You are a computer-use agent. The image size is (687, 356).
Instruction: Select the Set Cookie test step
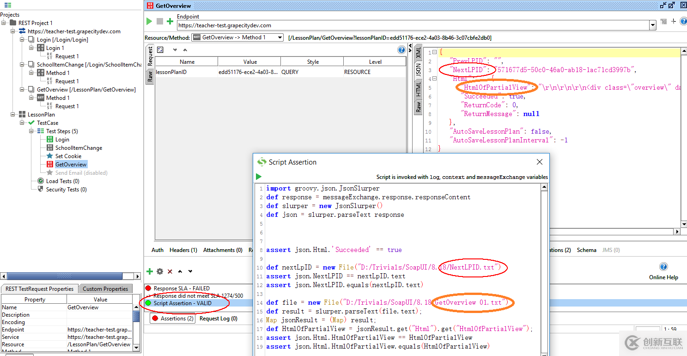click(x=68, y=156)
